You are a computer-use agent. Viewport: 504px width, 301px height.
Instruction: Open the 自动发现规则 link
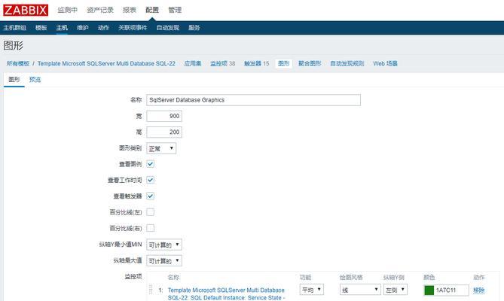[347, 63]
